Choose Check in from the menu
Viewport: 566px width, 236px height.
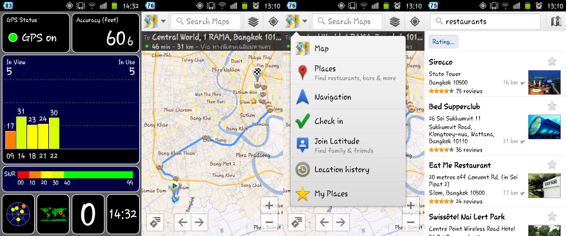348,121
